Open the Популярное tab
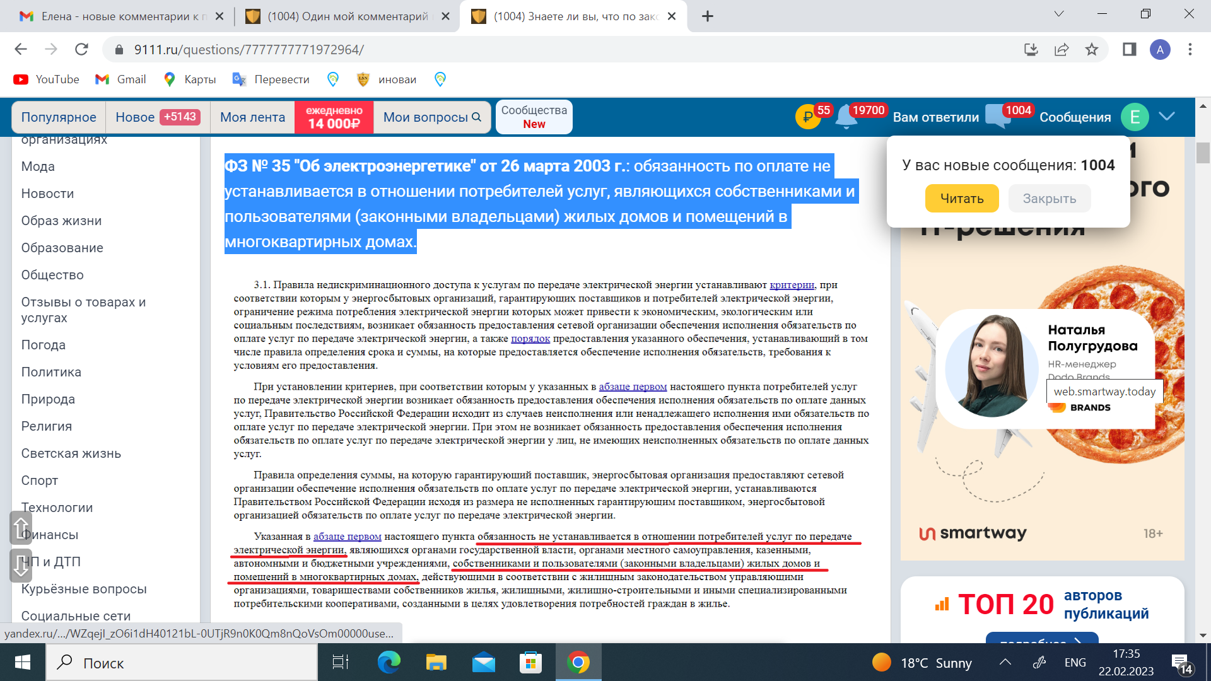 [x=59, y=117]
